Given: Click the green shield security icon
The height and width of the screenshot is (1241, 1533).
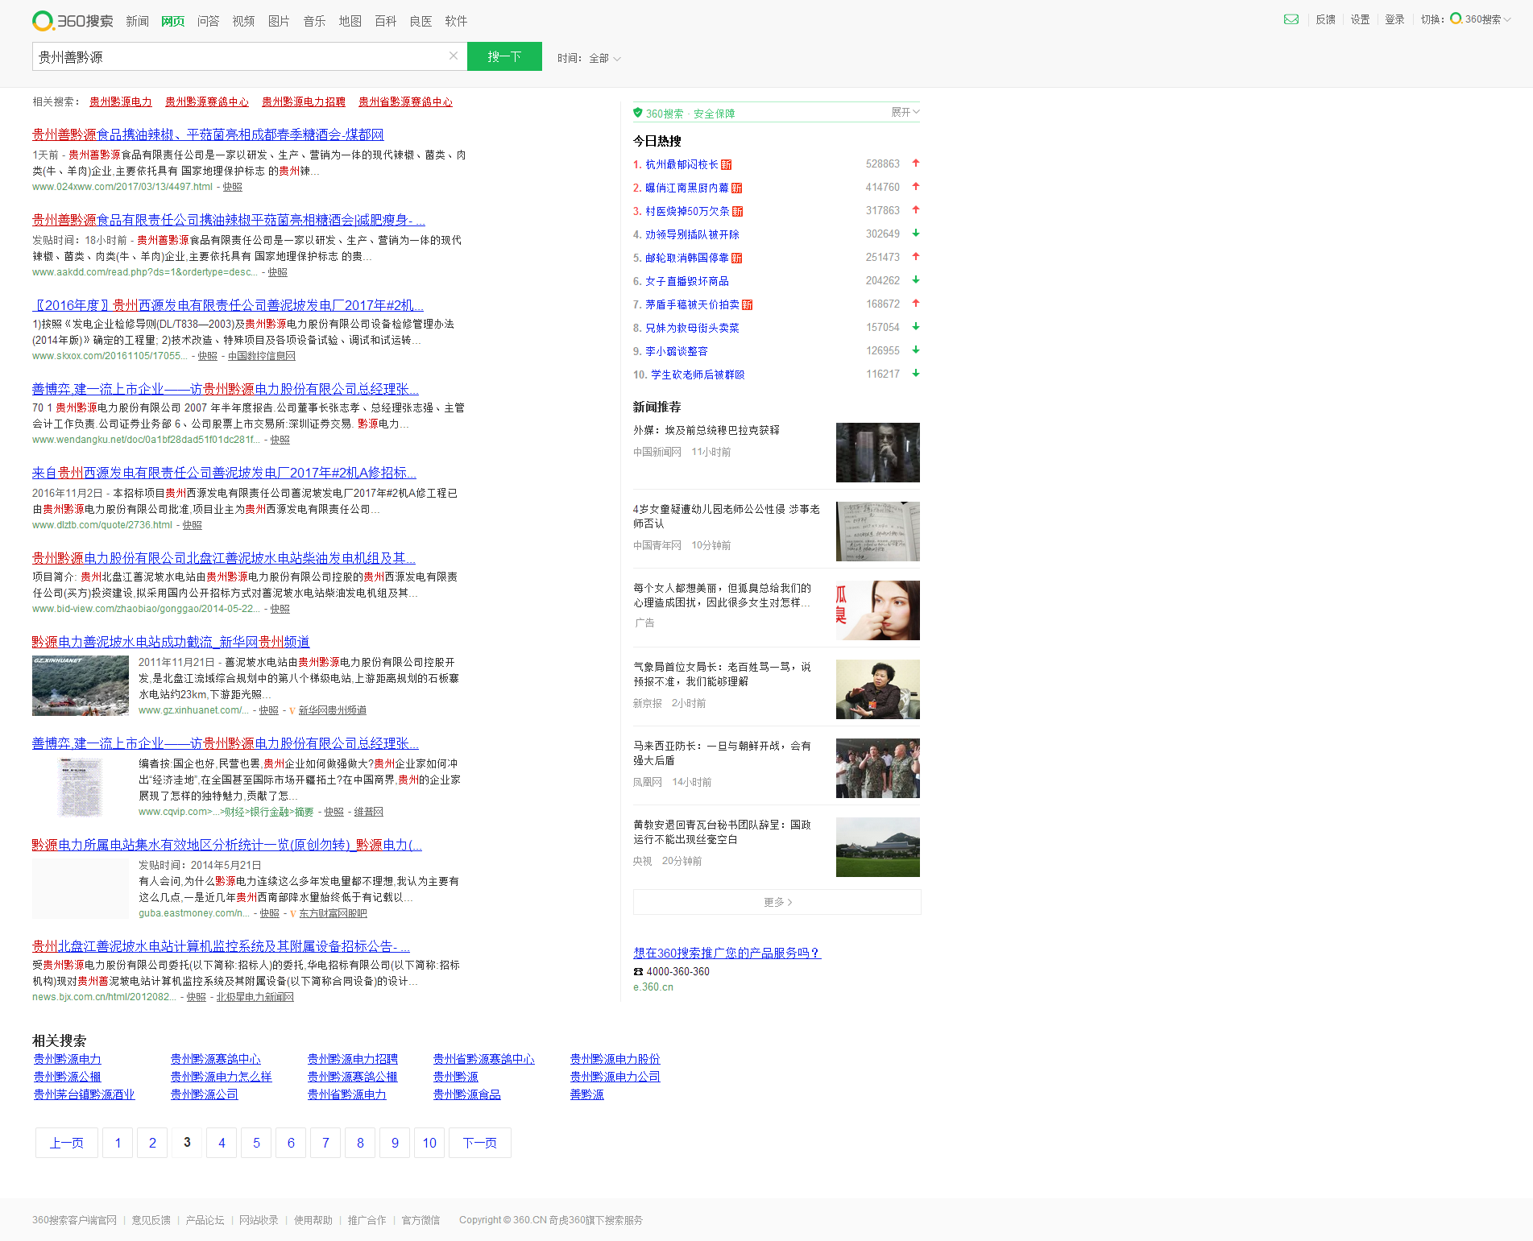Looking at the screenshot, I should tap(637, 113).
